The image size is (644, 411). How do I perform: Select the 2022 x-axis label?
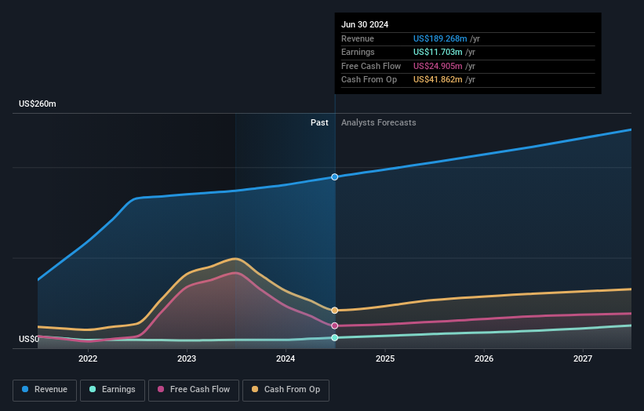pyautogui.click(x=88, y=359)
